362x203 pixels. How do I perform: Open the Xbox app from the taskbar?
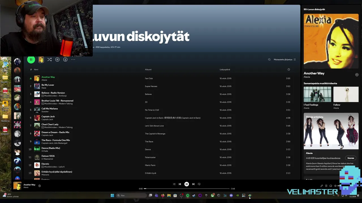[x=212, y=195]
